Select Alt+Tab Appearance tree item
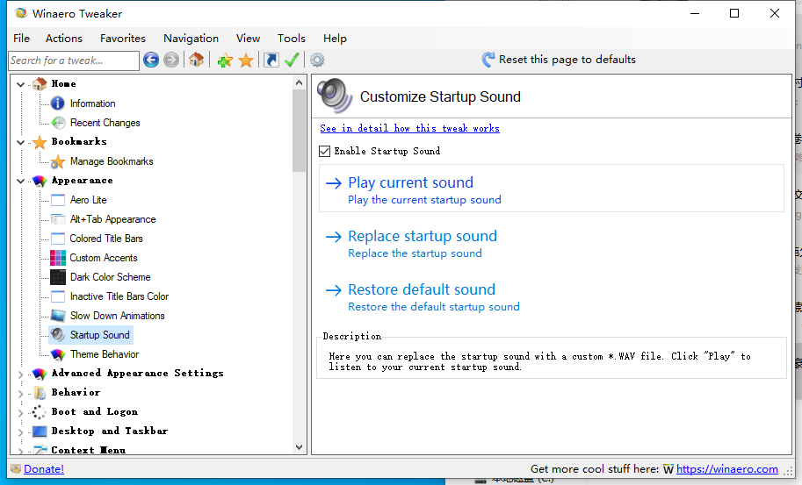The height and width of the screenshot is (485, 802). click(x=112, y=219)
